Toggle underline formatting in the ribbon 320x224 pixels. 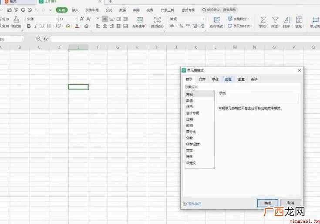tap(42, 26)
